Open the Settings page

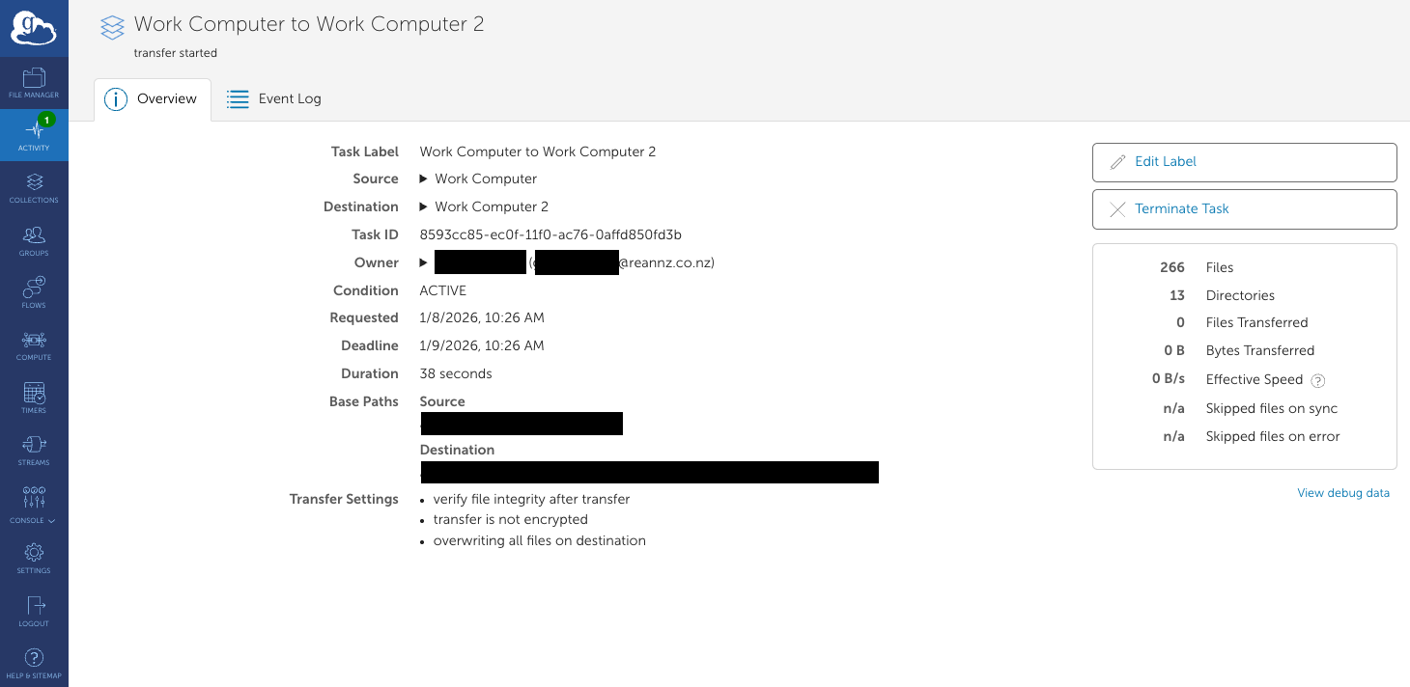[x=34, y=557]
